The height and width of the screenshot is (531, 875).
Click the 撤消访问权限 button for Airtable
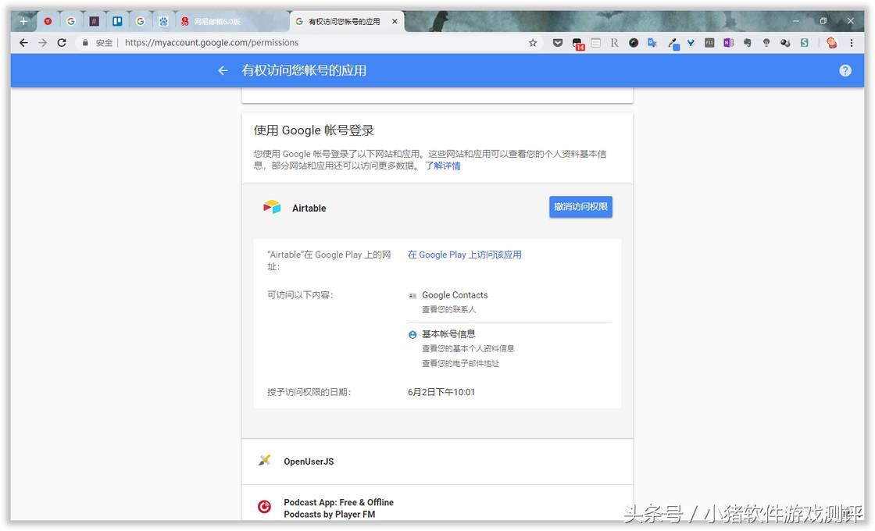point(580,206)
